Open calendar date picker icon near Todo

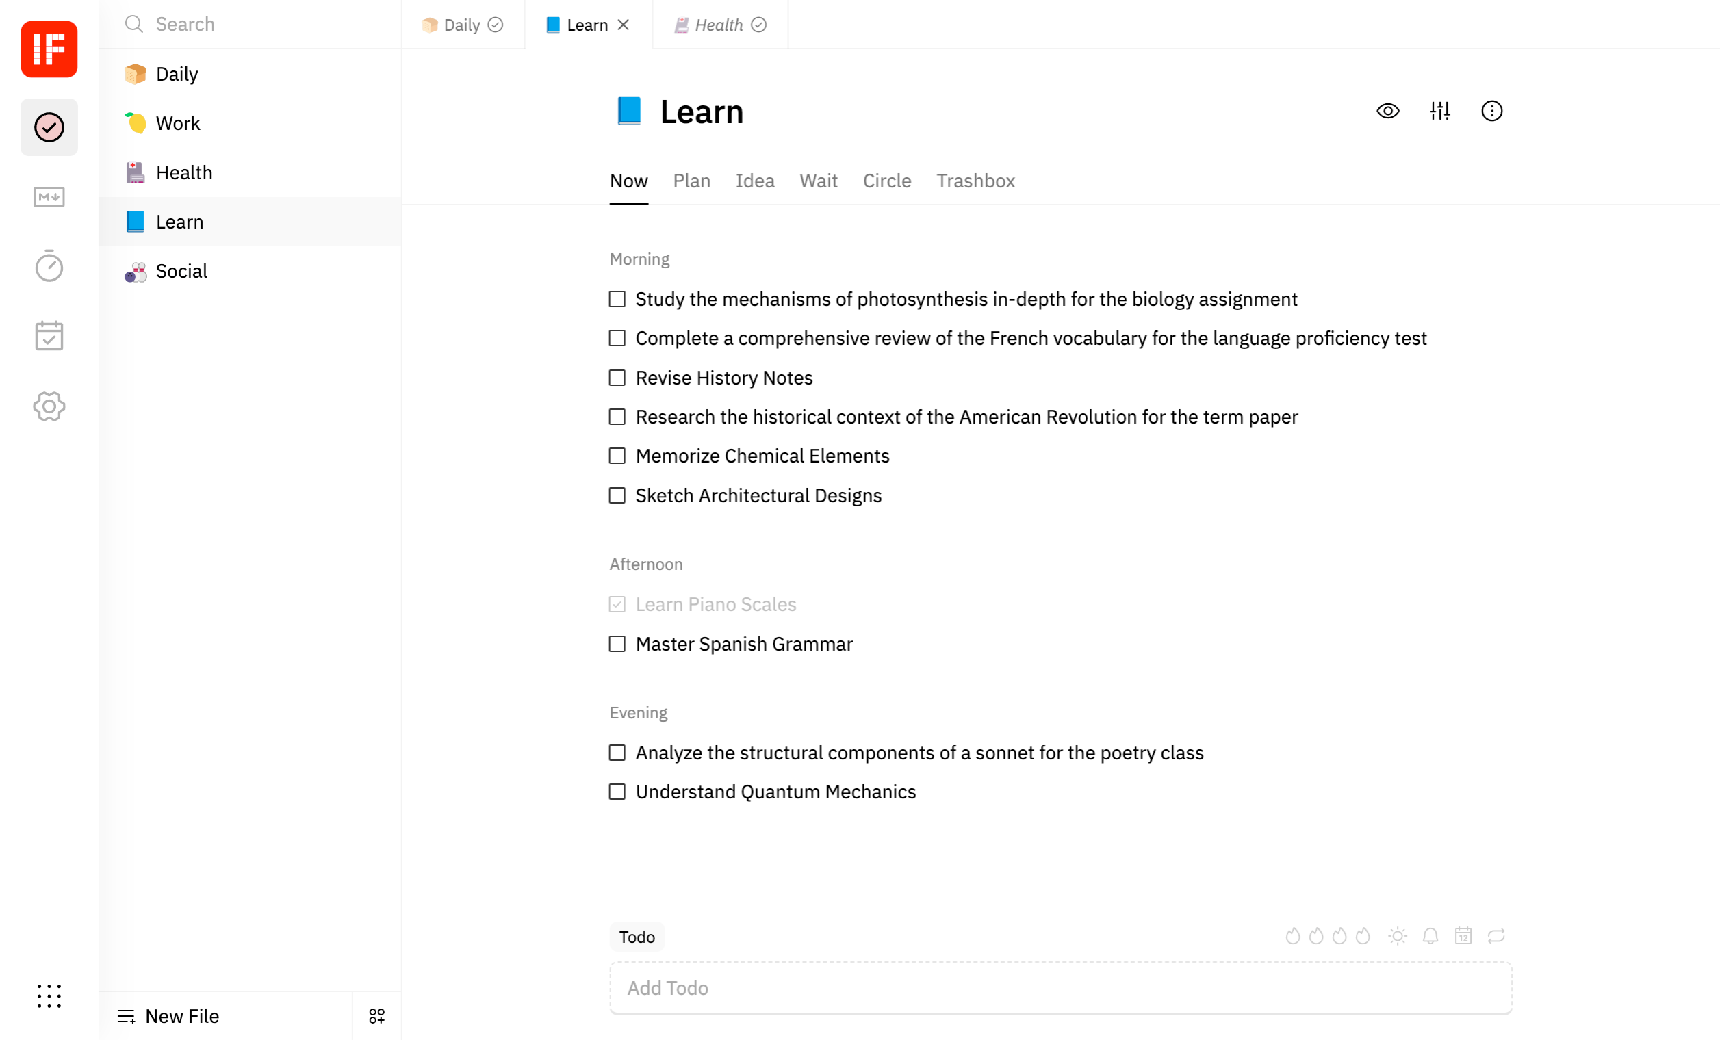1463,936
